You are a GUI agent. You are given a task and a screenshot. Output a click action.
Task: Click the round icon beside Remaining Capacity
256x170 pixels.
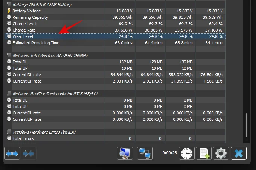tap(9, 17)
